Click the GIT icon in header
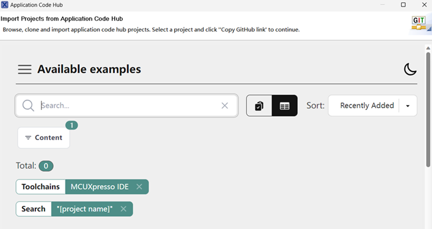The height and width of the screenshot is (229, 432). point(418,23)
